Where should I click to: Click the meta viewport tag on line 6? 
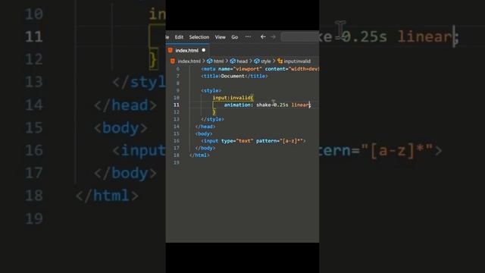point(260,69)
